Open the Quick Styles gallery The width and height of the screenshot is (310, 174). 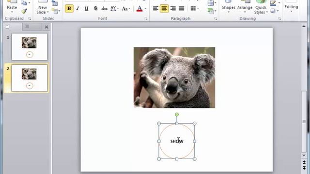click(x=261, y=8)
